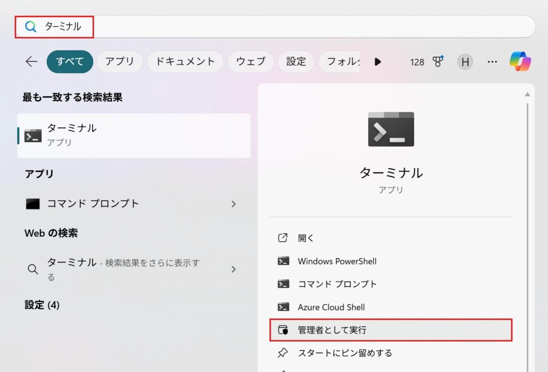548x372 pixels.
Task: Click the コマンド プロンプト profile icon in preview
Action: point(283,284)
